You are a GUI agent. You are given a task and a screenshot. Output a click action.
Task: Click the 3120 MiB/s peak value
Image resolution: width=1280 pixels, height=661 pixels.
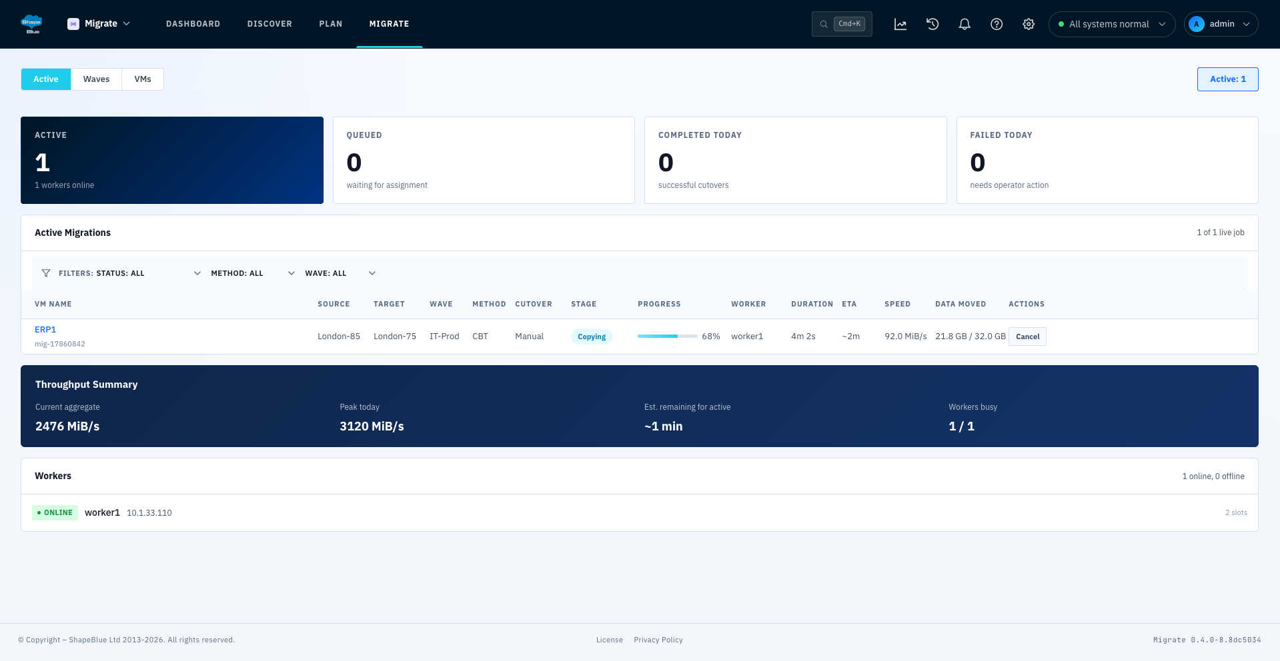coord(372,426)
